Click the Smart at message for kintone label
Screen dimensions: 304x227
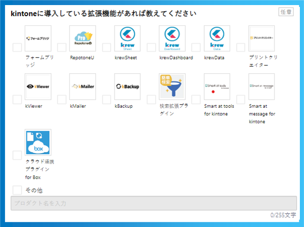click(x=262, y=114)
